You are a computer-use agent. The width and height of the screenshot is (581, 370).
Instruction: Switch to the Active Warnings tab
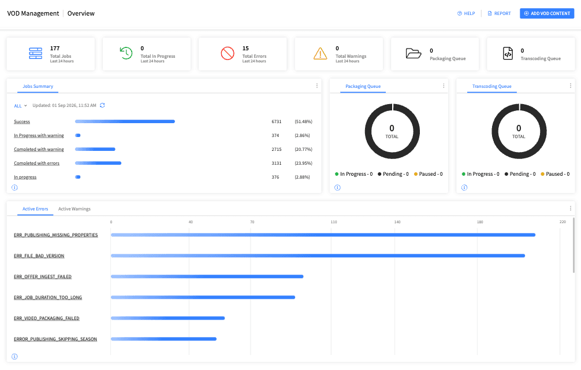(74, 209)
